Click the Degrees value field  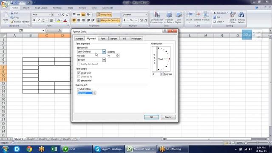[156, 74]
